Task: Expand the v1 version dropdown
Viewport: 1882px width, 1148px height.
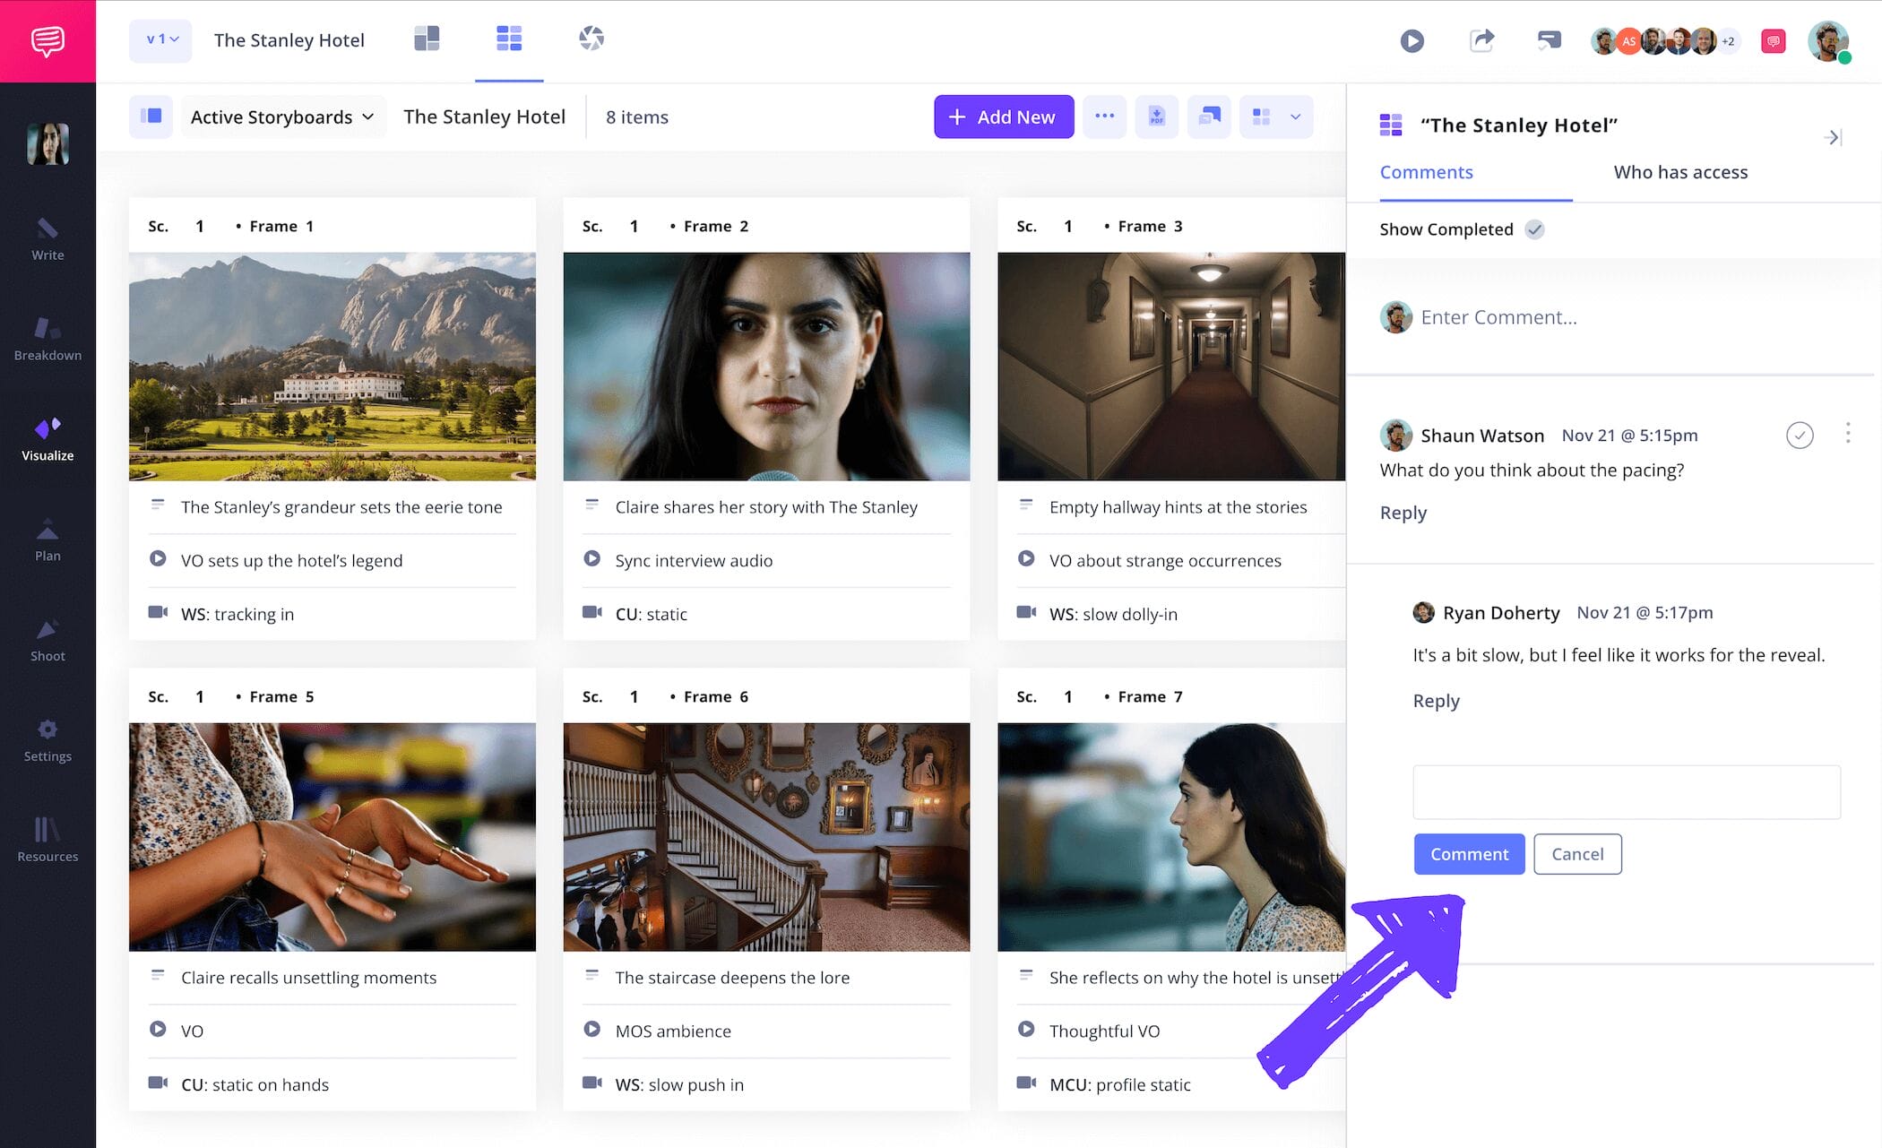Action: 161,40
